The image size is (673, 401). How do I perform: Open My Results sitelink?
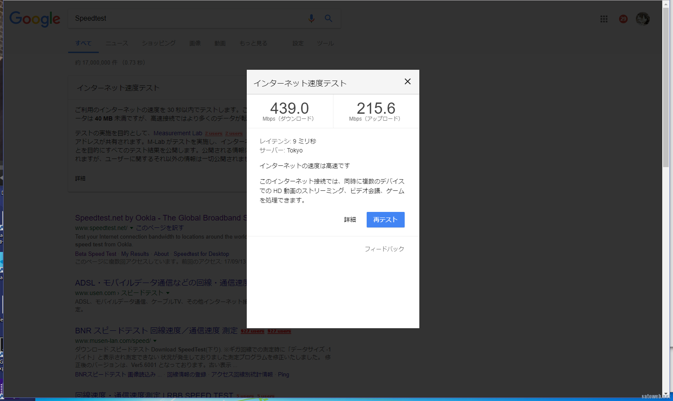135,254
